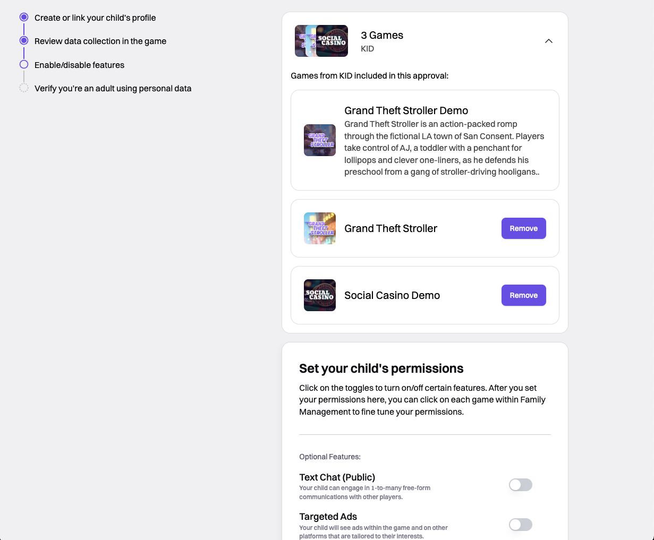This screenshot has width=654, height=540.
Task: Click the Grand Theft Stroller game icon
Action: [320, 228]
